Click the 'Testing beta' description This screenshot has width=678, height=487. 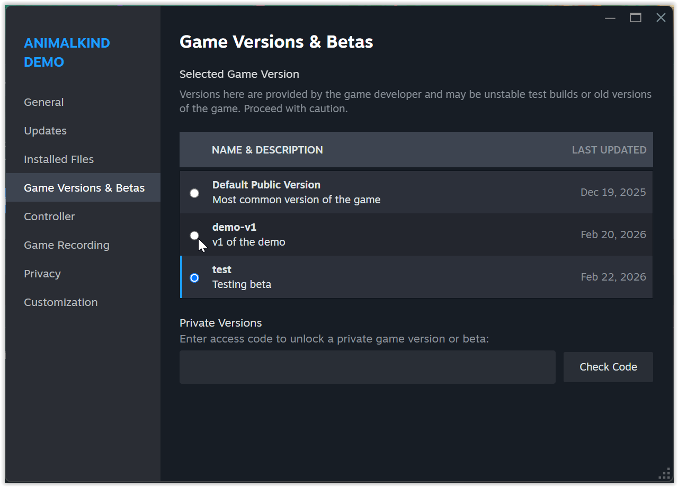[x=242, y=284]
